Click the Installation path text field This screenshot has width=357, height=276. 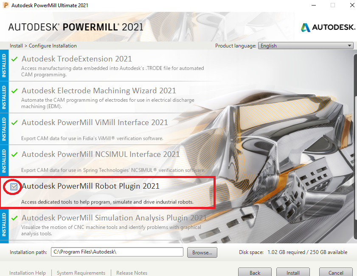(x=117, y=252)
